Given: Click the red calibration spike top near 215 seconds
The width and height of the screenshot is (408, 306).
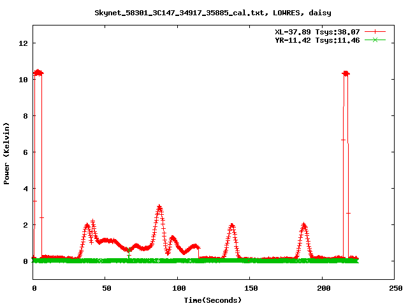Looking at the screenshot, I should [x=346, y=74].
